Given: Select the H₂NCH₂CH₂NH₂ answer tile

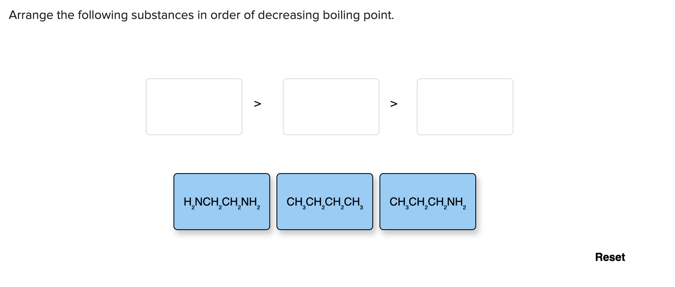Looking at the screenshot, I should coord(221,201).
